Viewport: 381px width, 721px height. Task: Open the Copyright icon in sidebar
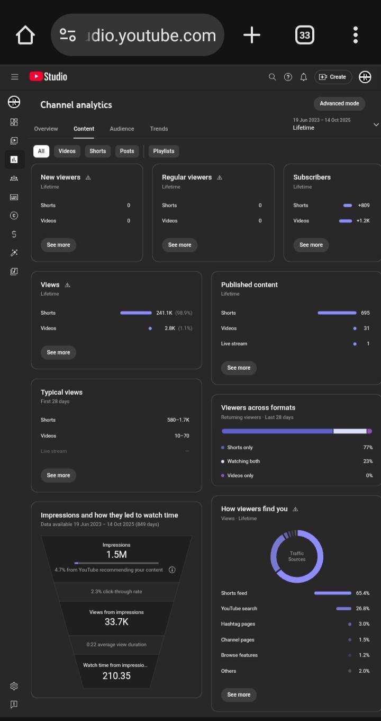(x=14, y=215)
